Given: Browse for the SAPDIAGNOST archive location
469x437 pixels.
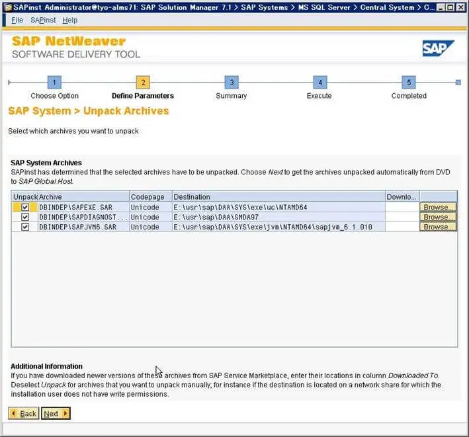Looking at the screenshot, I should click(x=438, y=217).
